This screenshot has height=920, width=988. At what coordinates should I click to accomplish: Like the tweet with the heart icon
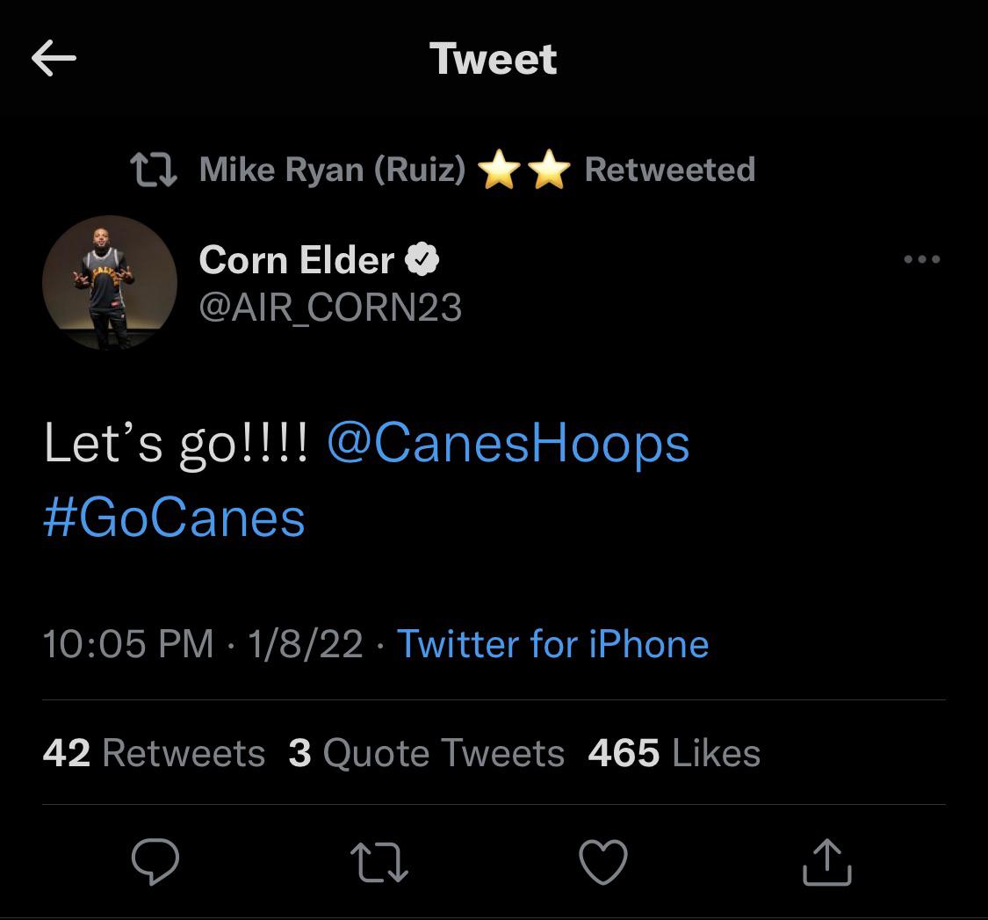click(x=604, y=860)
